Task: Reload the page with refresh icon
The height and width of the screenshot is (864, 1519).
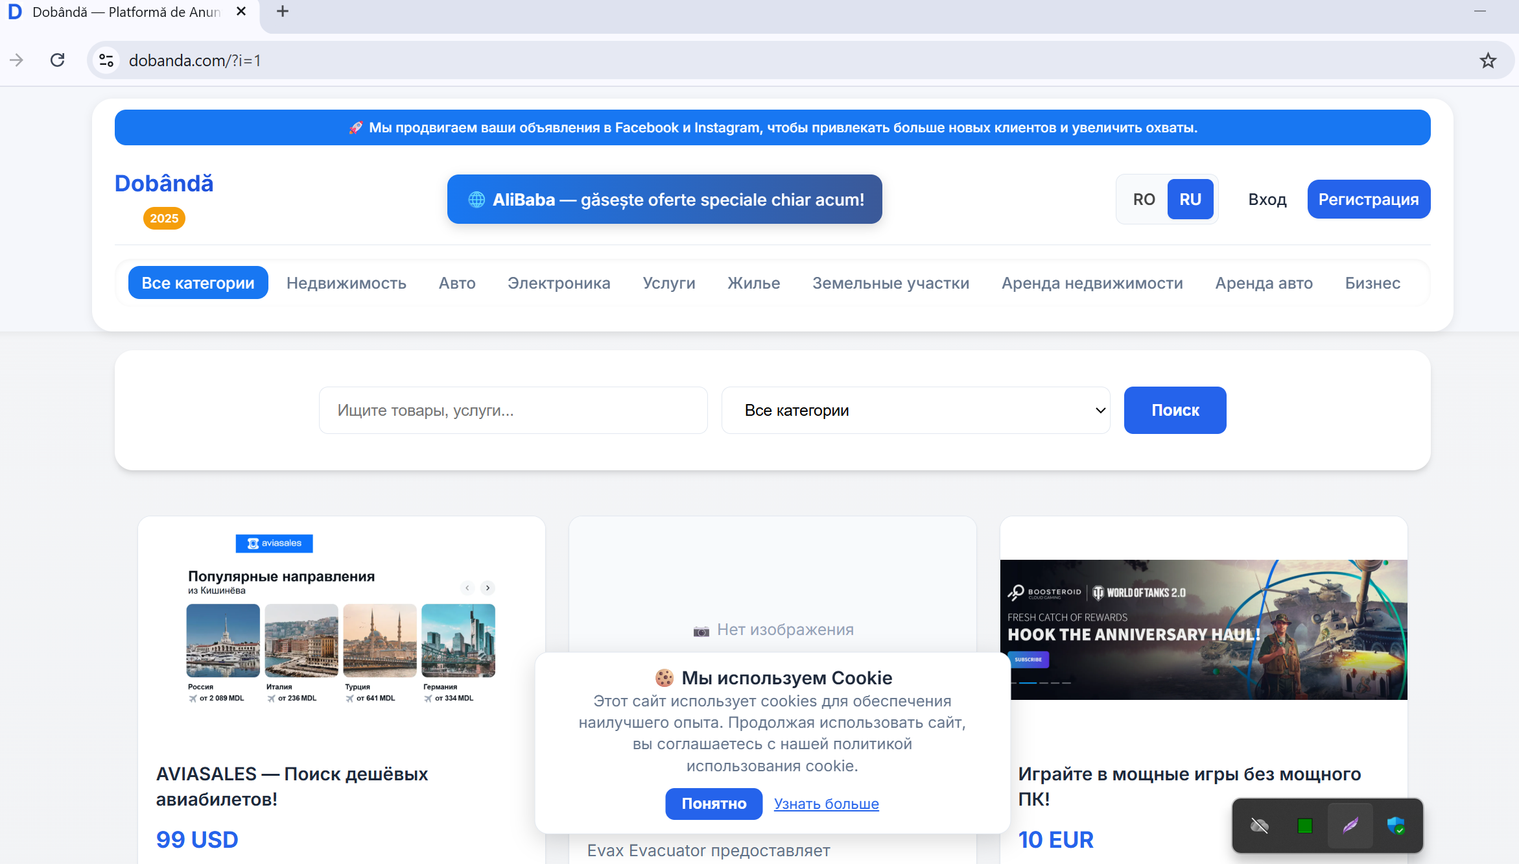Action: coord(58,60)
